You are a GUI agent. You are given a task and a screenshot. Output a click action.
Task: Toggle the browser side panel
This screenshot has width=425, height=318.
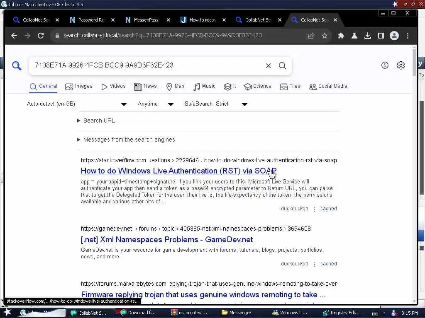[x=381, y=36]
